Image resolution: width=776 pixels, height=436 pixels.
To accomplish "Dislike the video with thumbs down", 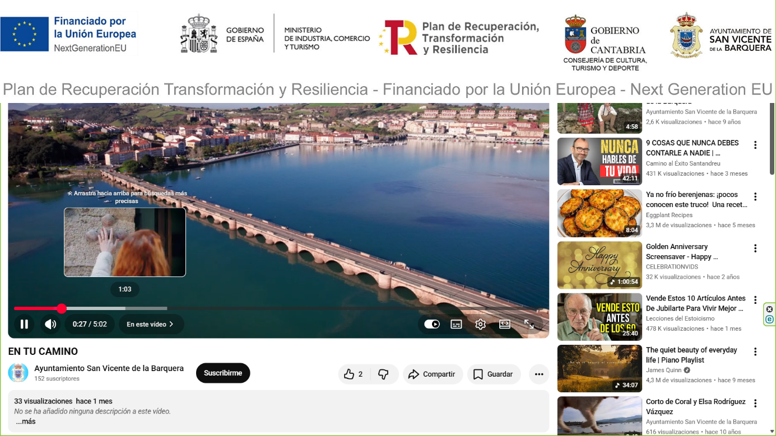I will click(x=384, y=374).
